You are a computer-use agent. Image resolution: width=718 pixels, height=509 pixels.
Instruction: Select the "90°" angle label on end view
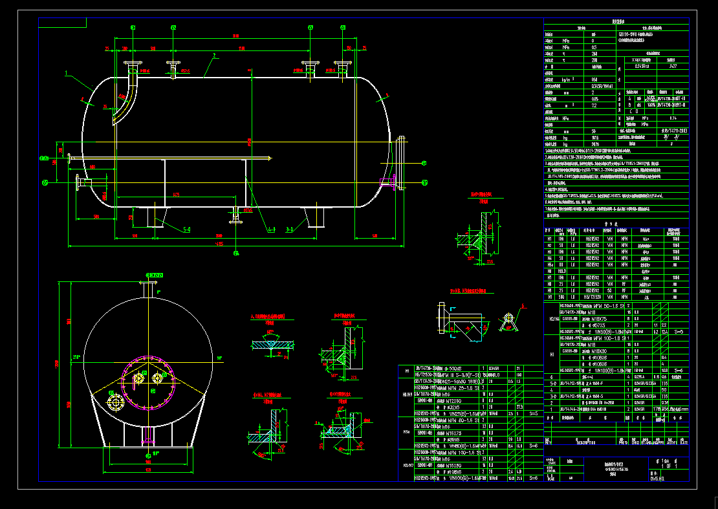tap(220, 358)
